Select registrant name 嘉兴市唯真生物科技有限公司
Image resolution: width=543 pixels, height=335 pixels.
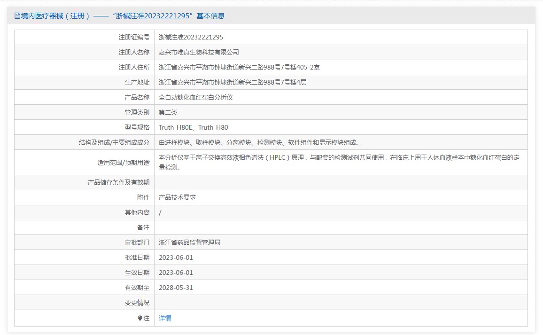click(199, 52)
